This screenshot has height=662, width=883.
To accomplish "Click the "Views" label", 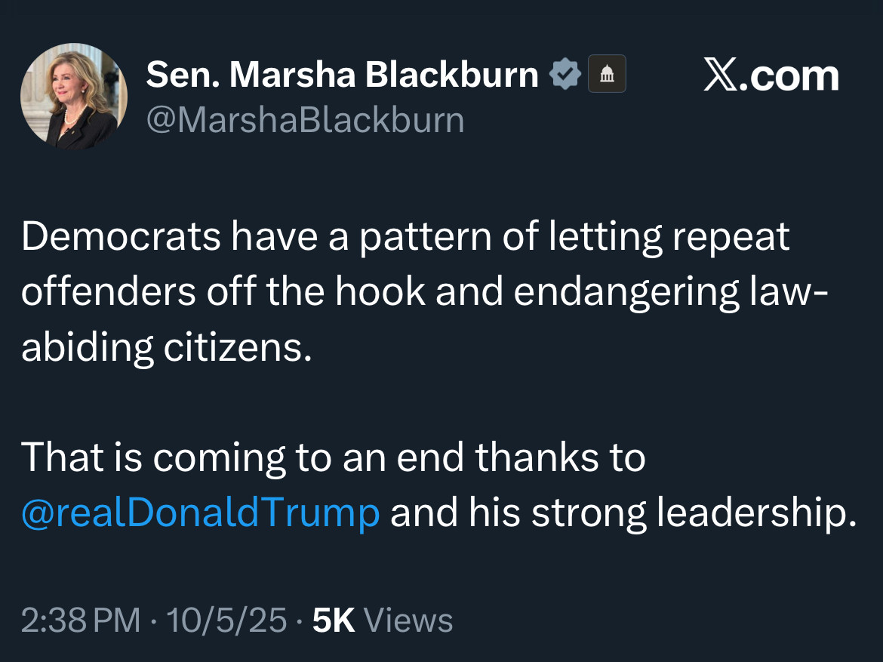I will point(408,620).
